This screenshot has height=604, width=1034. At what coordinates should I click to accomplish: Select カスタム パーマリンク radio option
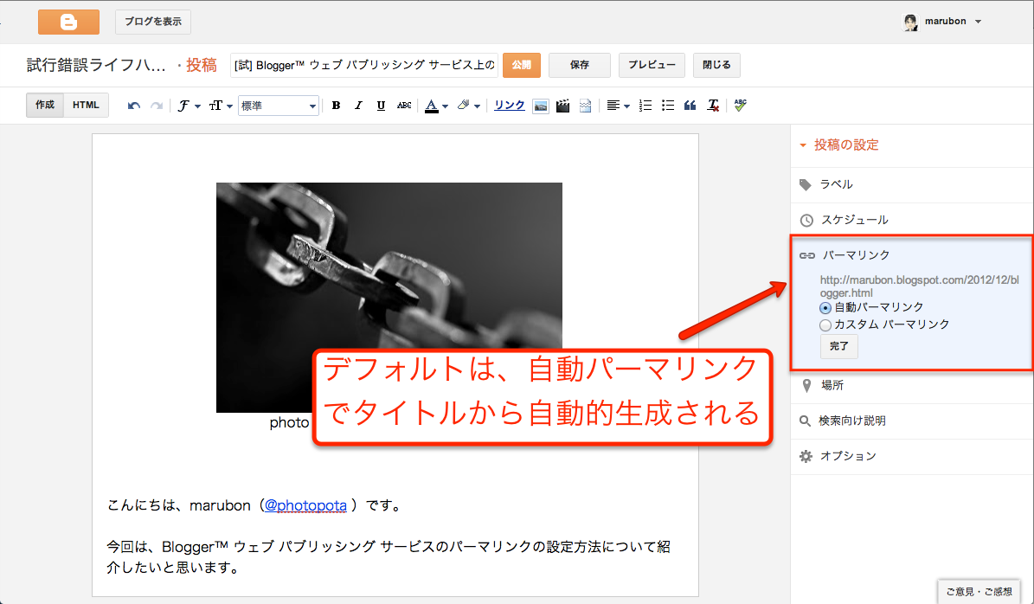pos(825,325)
